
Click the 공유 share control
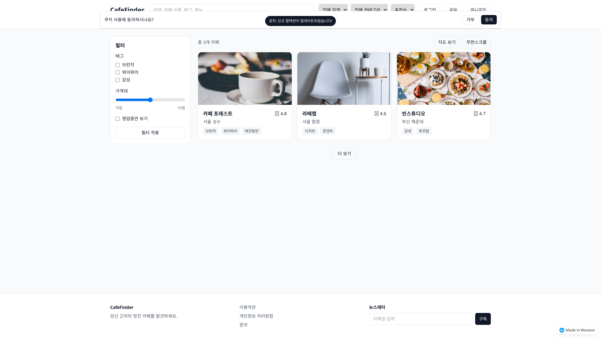453,10
